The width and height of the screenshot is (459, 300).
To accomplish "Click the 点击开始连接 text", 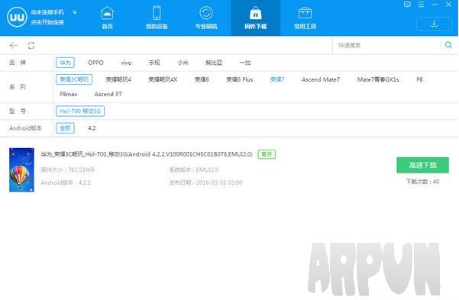I will [x=47, y=22].
